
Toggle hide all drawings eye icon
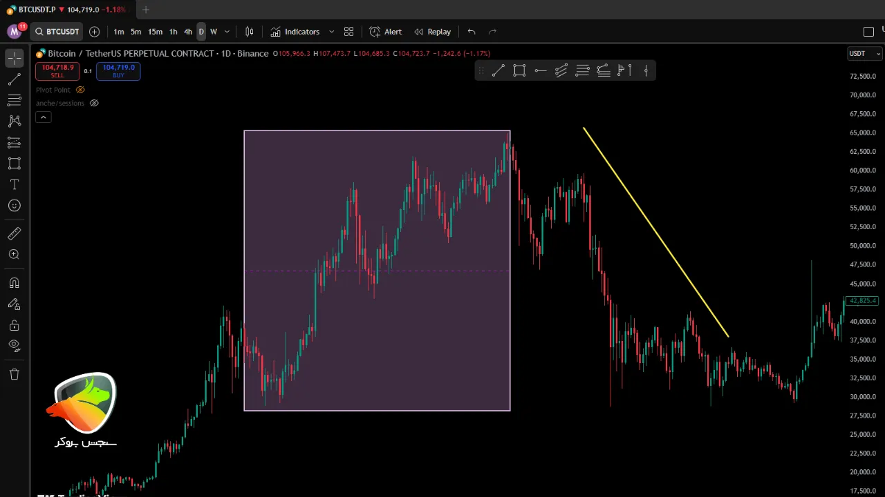point(14,345)
